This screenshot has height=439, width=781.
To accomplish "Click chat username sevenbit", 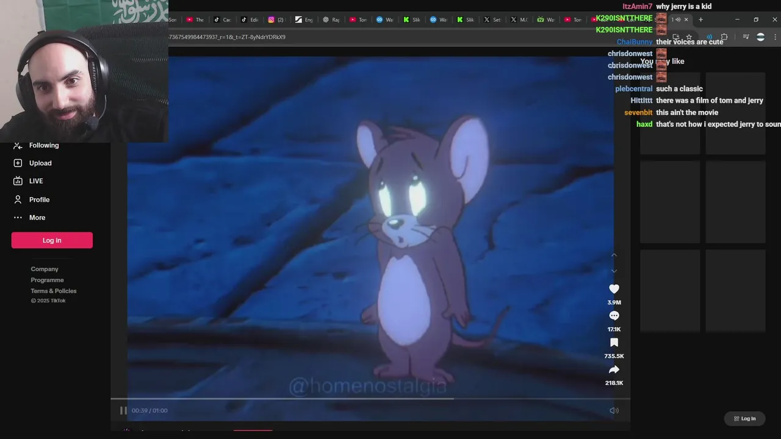I will pyautogui.click(x=638, y=113).
